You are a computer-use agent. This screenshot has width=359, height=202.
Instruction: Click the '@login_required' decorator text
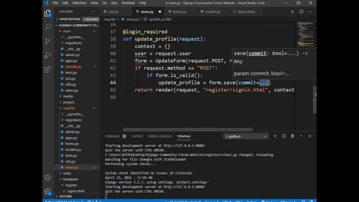[145, 31]
